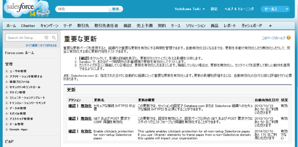Viewport: 298px width, 147px height.
Task: Click Force.com ホーム in sidebar
Action: 20,53
